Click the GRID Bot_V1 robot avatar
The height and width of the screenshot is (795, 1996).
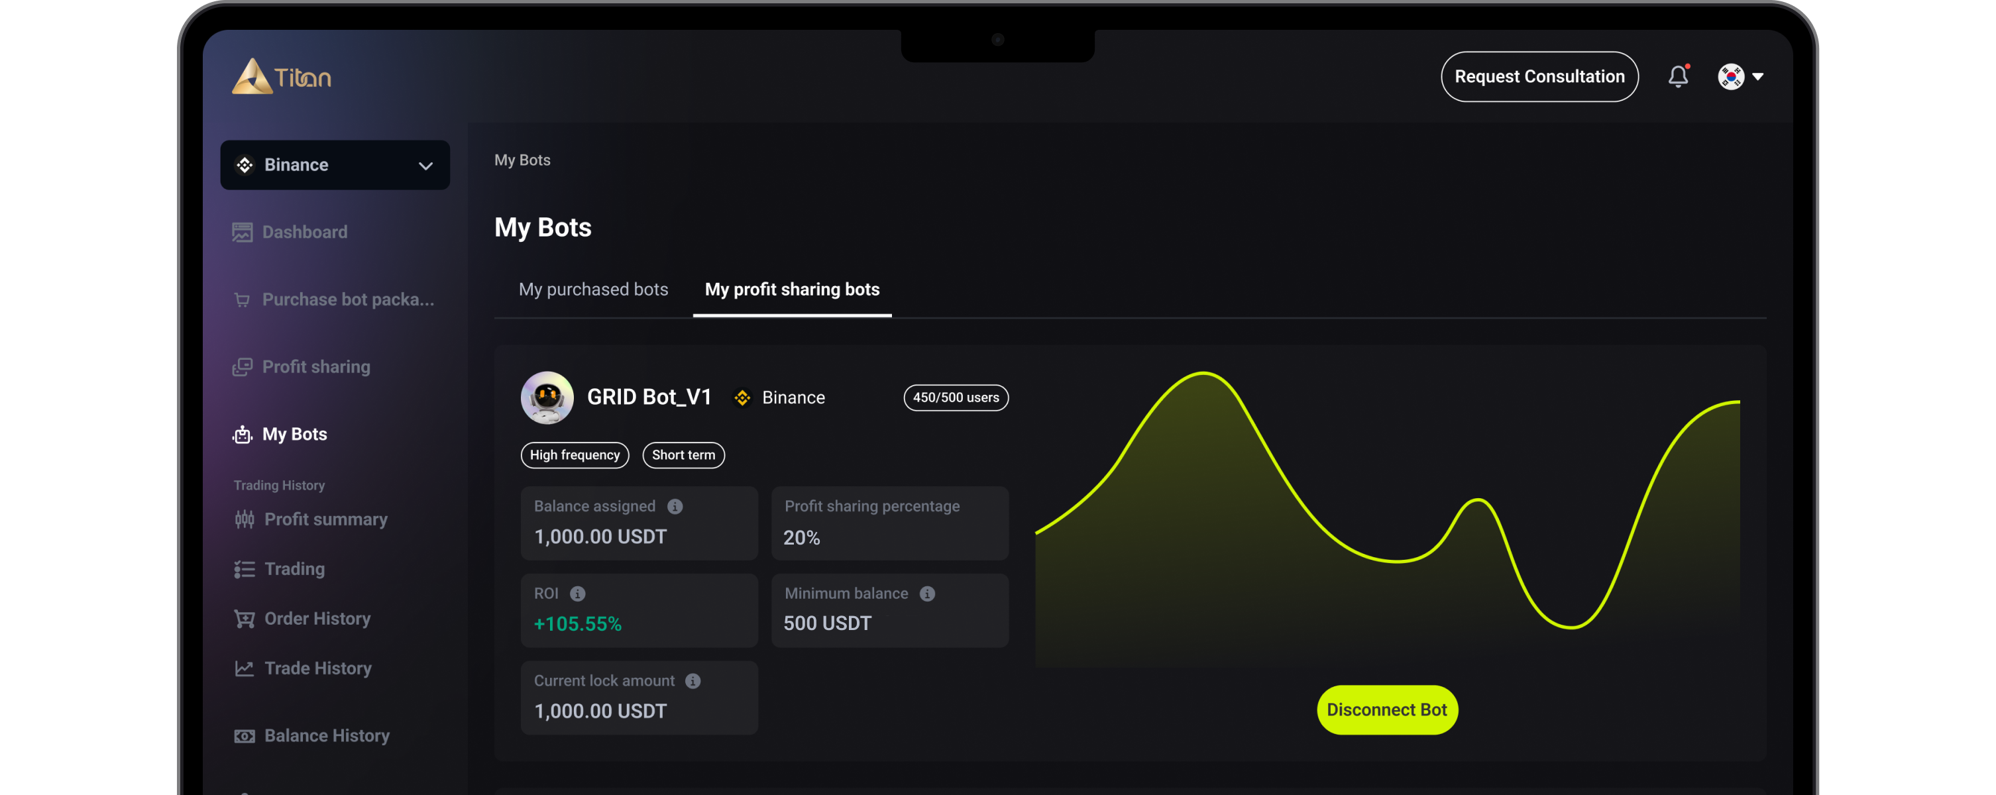point(547,397)
